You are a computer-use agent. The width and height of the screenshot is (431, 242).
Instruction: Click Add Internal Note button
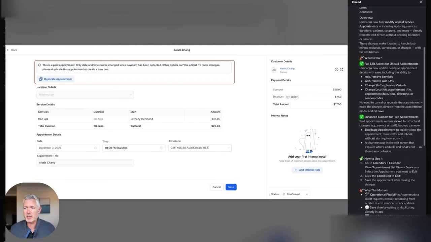[307, 170]
